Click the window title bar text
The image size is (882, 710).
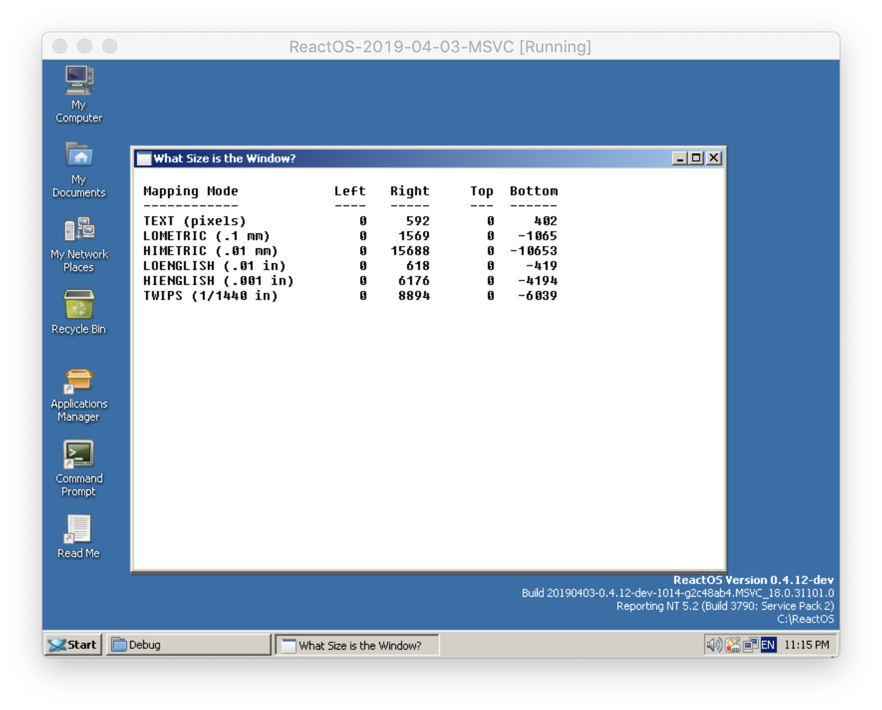225,158
